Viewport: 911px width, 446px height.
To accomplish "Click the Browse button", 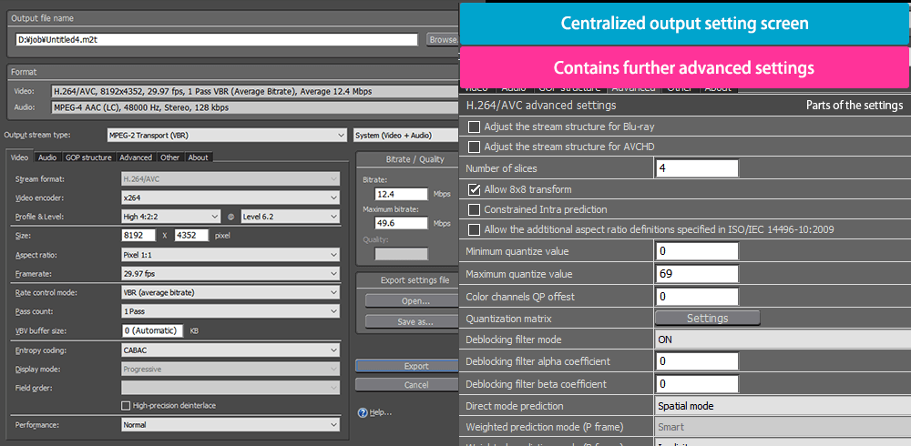I will click(x=443, y=39).
